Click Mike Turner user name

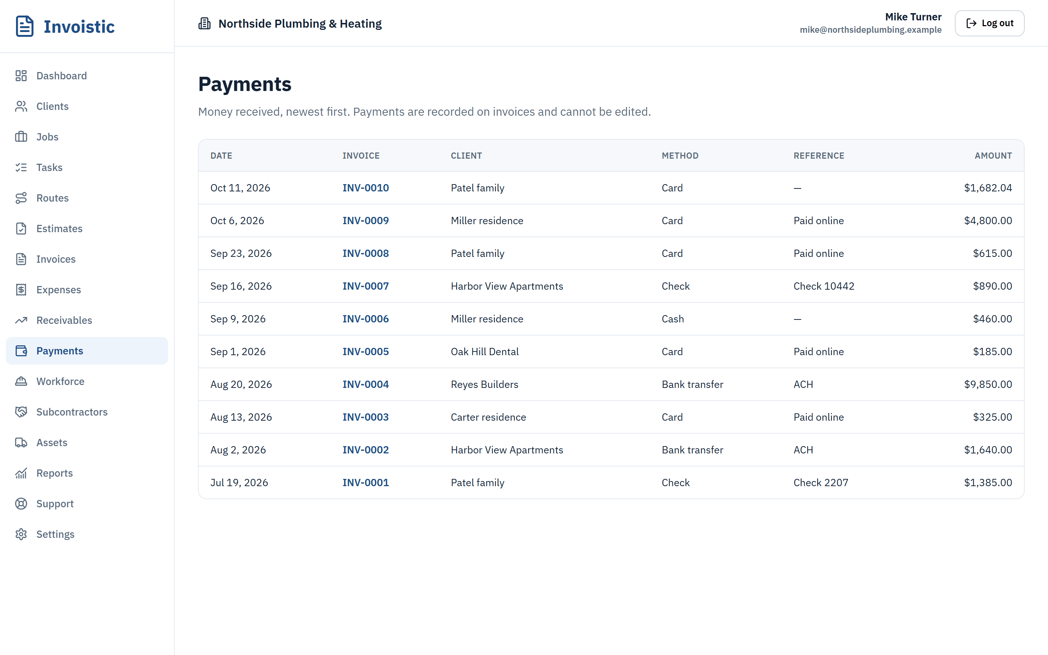pyautogui.click(x=913, y=16)
